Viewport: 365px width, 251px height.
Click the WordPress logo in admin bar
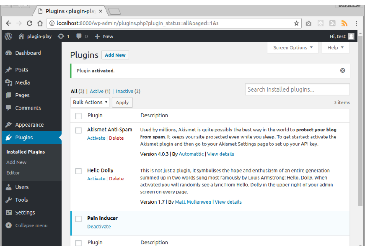tap(8, 36)
